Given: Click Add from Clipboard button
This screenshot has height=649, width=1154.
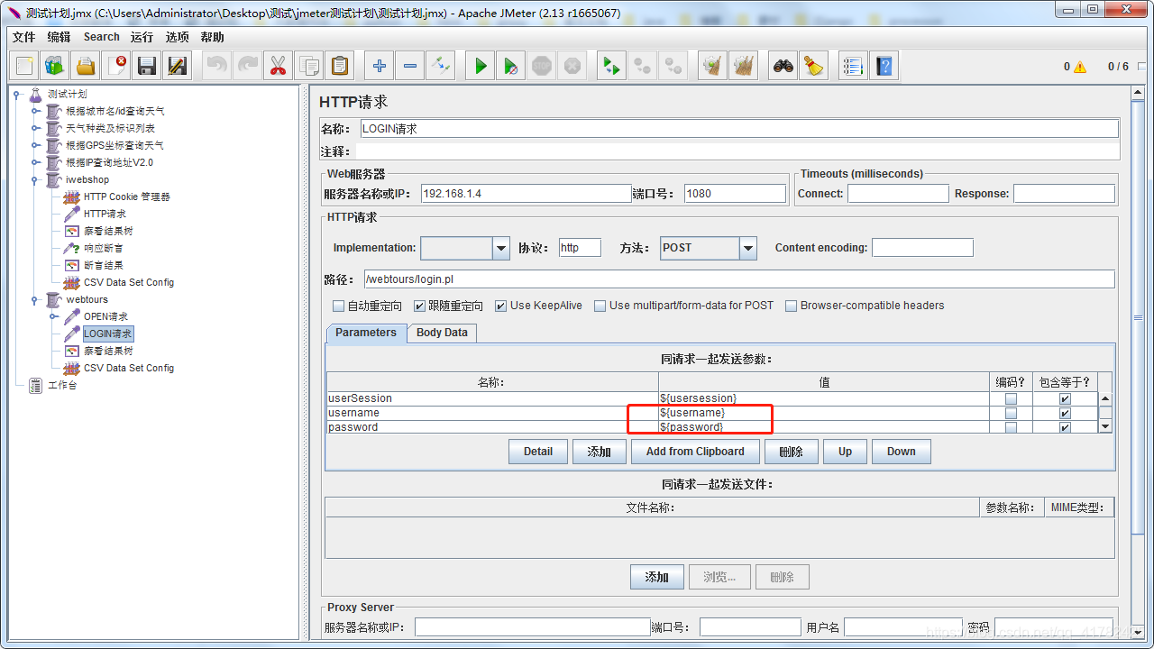Looking at the screenshot, I should click(x=695, y=452).
